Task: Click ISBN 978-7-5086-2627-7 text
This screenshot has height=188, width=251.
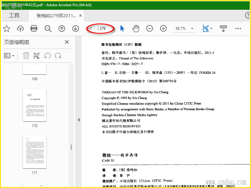Action: [122, 64]
